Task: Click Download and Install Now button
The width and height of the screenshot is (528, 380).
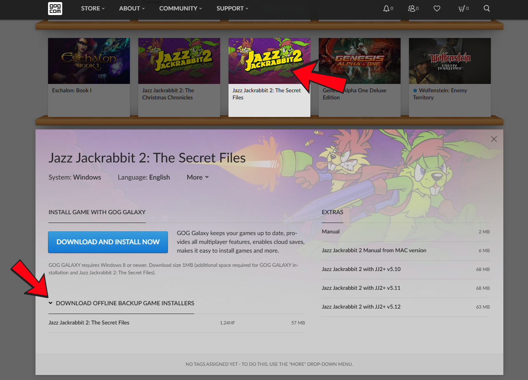Action: tap(108, 242)
